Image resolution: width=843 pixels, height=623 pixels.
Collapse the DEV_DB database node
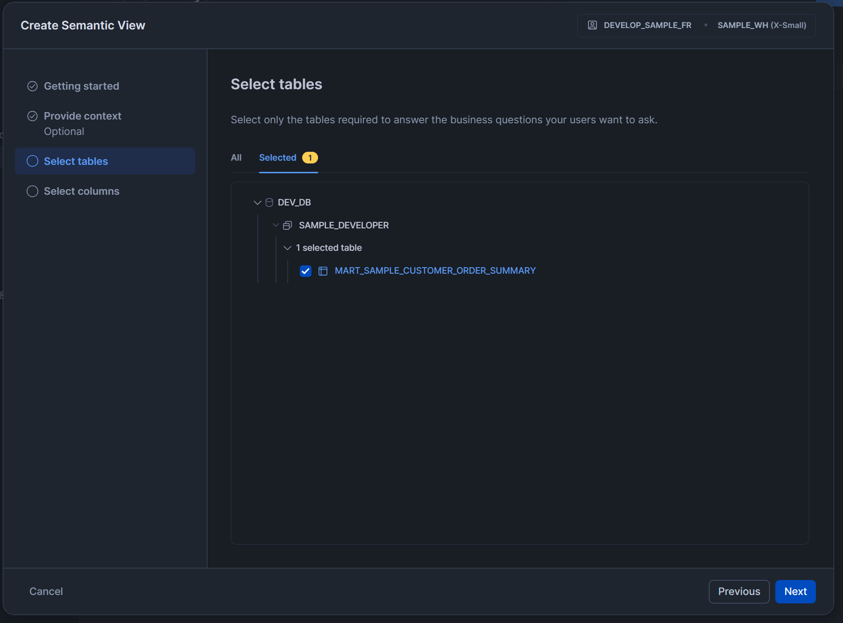(x=257, y=202)
